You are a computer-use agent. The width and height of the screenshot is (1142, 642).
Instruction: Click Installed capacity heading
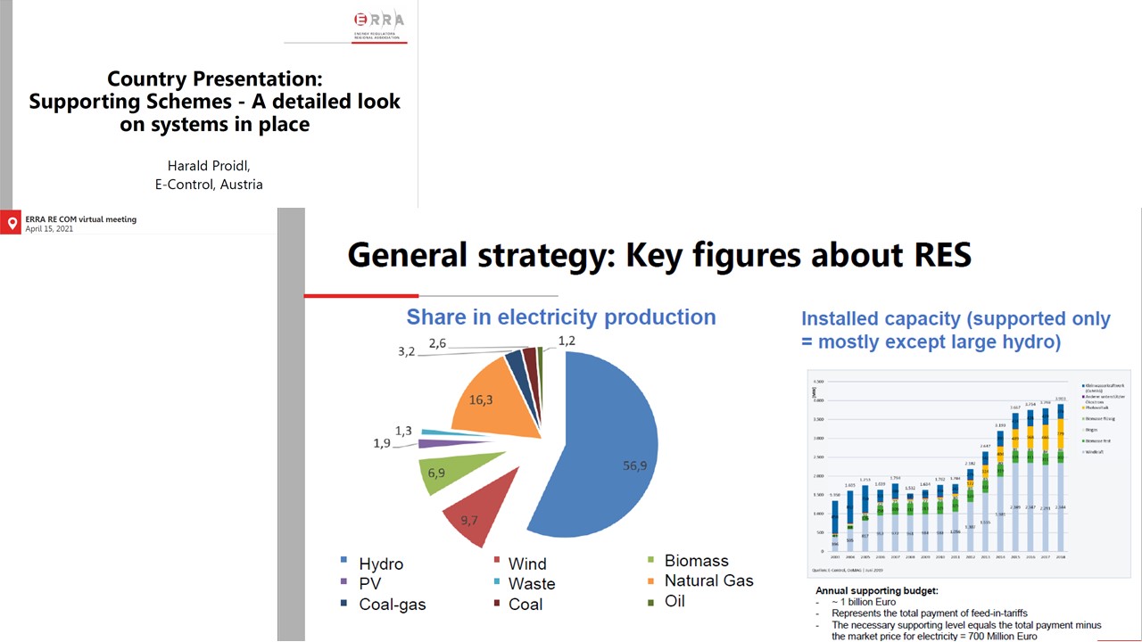956,330
